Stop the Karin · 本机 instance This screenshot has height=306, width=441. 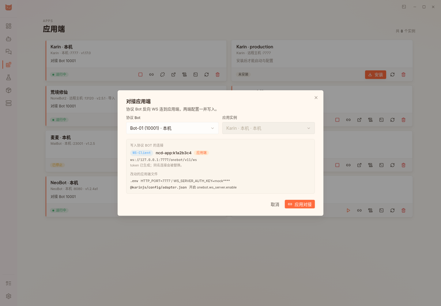point(141,75)
